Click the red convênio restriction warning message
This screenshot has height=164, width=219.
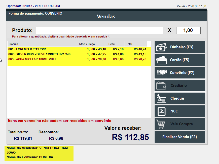(x=60, y=121)
